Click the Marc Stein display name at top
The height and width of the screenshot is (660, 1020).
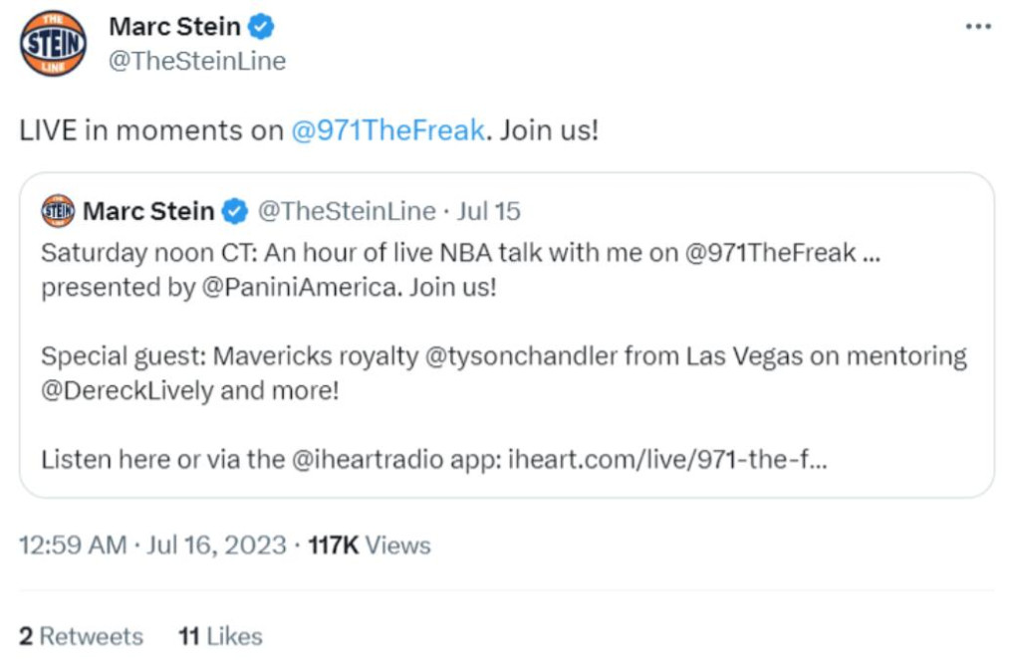click(x=175, y=27)
